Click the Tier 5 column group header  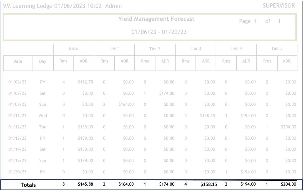click(277, 49)
